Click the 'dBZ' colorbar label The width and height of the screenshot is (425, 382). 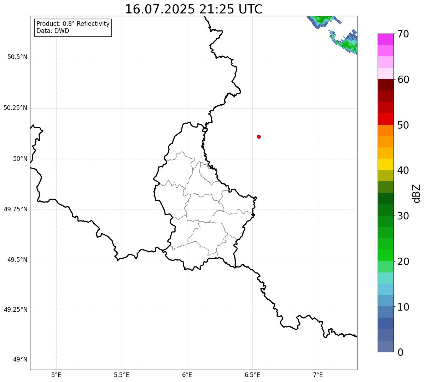417,193
